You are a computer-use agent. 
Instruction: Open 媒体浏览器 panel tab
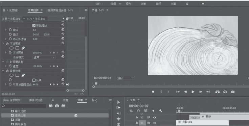pyautogui.click(x=36, y=100)
